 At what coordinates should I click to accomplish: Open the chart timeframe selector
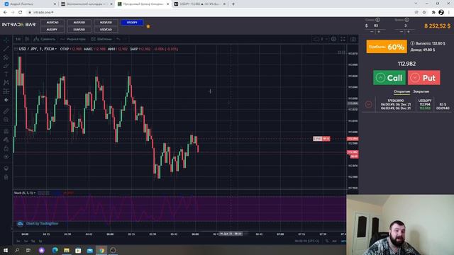18,40
